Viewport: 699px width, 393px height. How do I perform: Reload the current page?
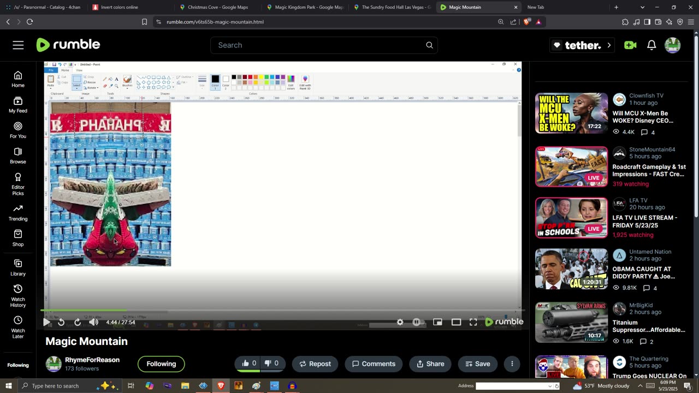(29, 22)
